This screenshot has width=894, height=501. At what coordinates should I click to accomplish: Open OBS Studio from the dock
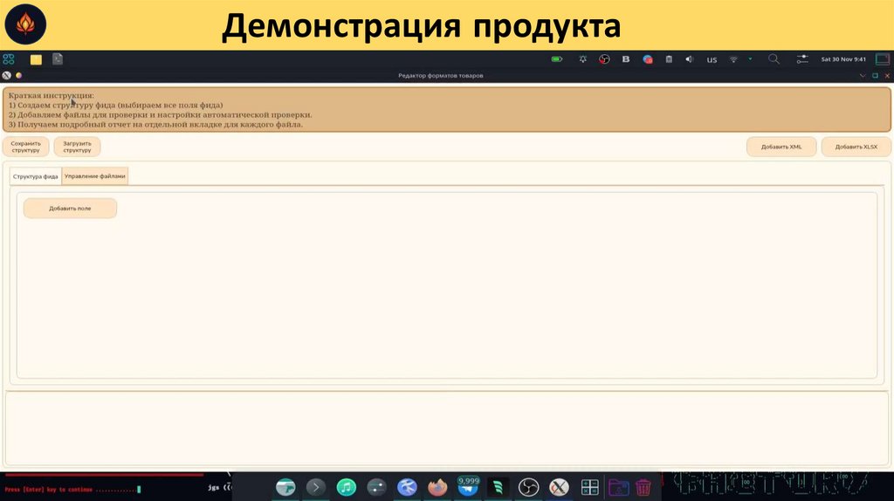click(x=528, y=487)
